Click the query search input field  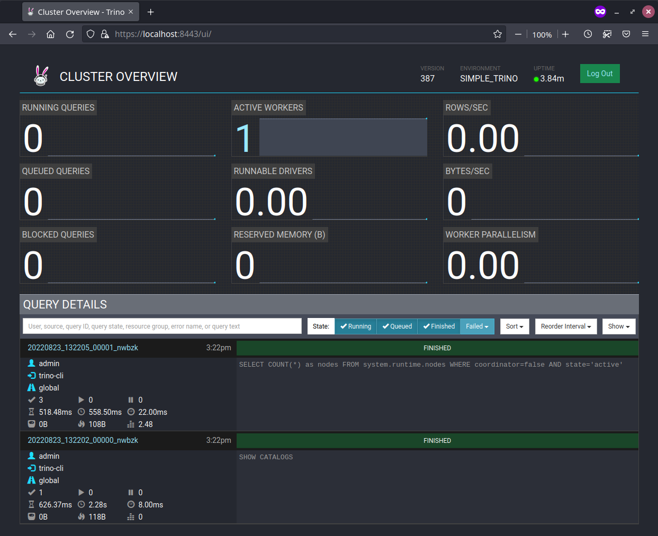[x=162, y=326]
